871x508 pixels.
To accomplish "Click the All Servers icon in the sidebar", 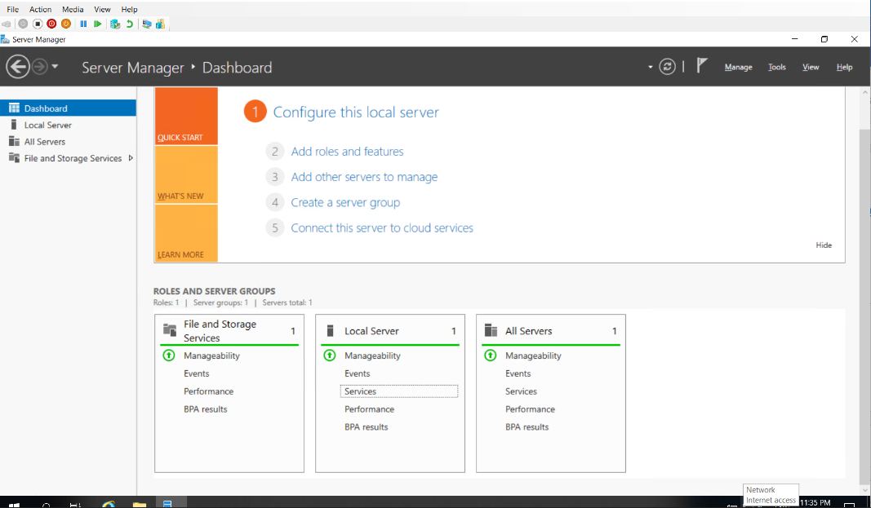I will [14, 141].
